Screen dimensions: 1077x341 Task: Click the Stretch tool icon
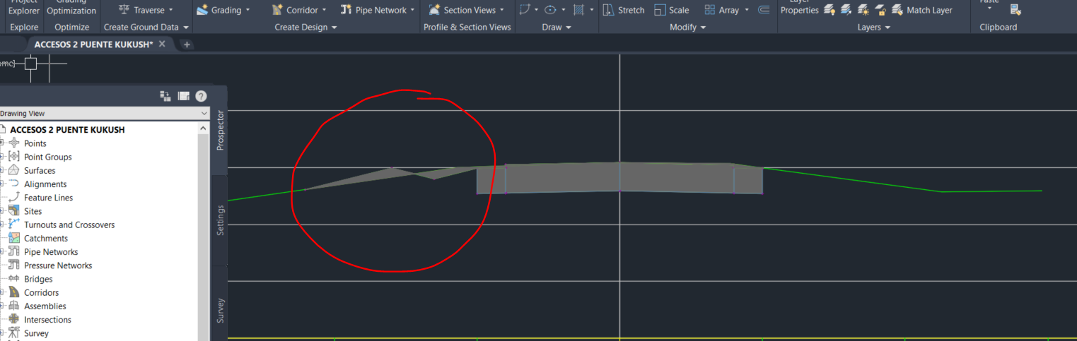[608, 10]
